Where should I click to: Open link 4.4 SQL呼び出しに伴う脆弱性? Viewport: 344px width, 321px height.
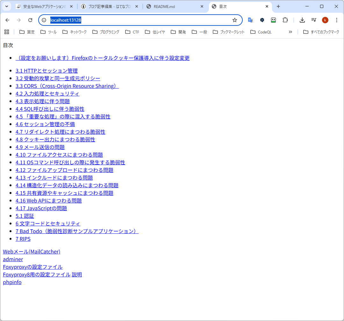[x=50, y=109]
